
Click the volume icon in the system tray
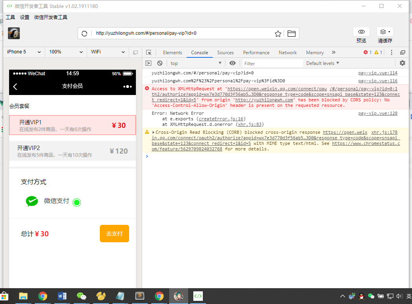click(399, 296)
